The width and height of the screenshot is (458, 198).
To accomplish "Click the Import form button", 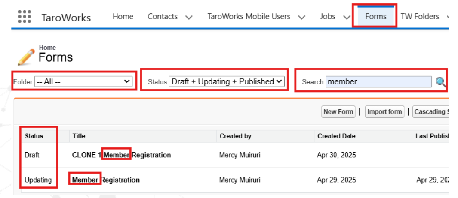I will [384, 112].
